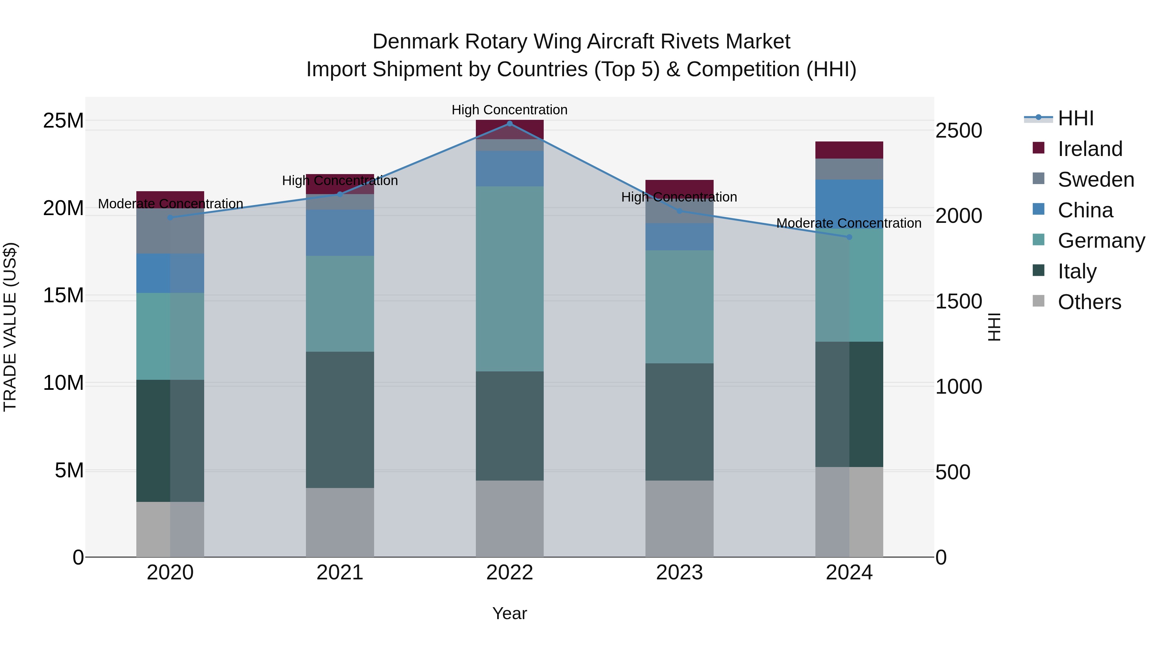Select the 2022 HHI data point
This screenshot has width=1163, height=654.
tap(510, 124)
